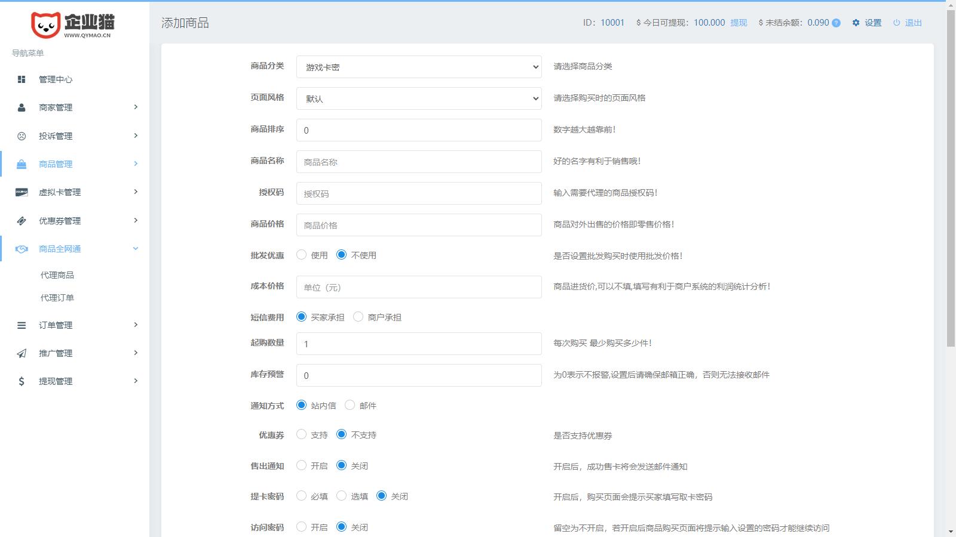Click the 商家管理 user icon
956x537 pixels.
[22, 107]
